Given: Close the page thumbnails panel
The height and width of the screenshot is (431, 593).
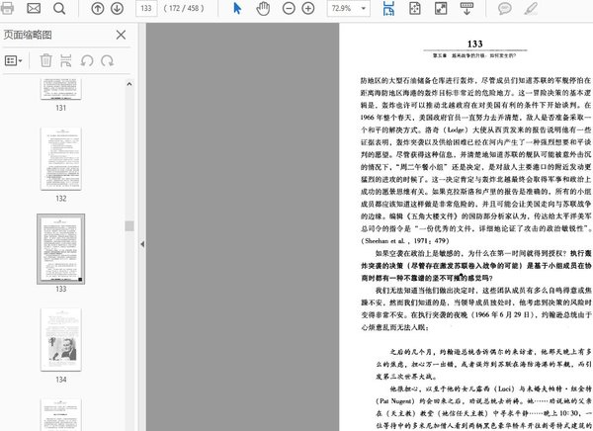Looking at the screenshot, I should [121, 35].
